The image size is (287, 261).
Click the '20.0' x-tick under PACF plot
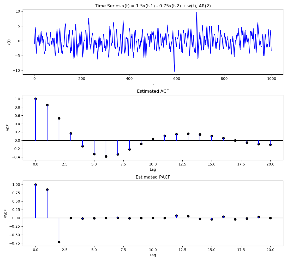coord(270,250)
